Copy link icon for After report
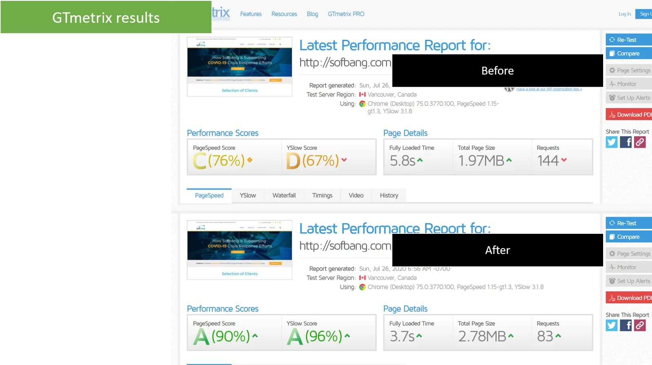 coord(640,325)
